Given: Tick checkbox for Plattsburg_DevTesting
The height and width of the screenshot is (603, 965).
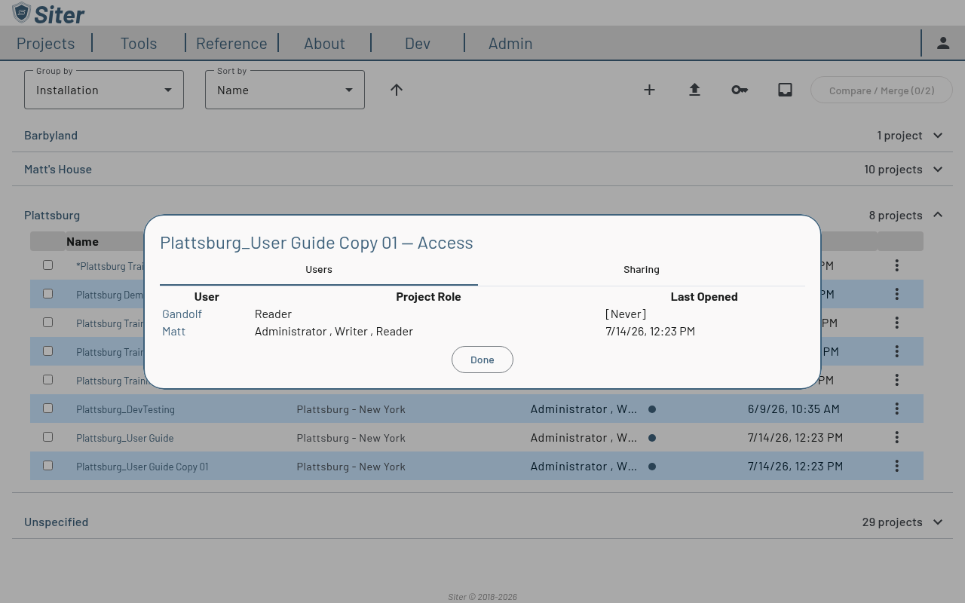Looking at the screenshot, I should tap(47, 409).
